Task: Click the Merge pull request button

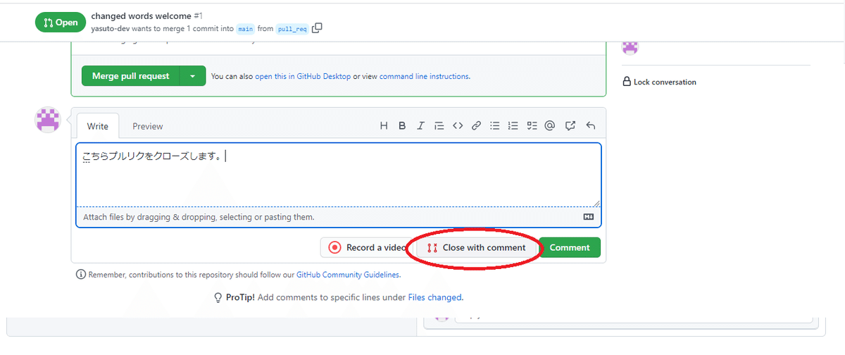Action: click(x=131, y=76)
